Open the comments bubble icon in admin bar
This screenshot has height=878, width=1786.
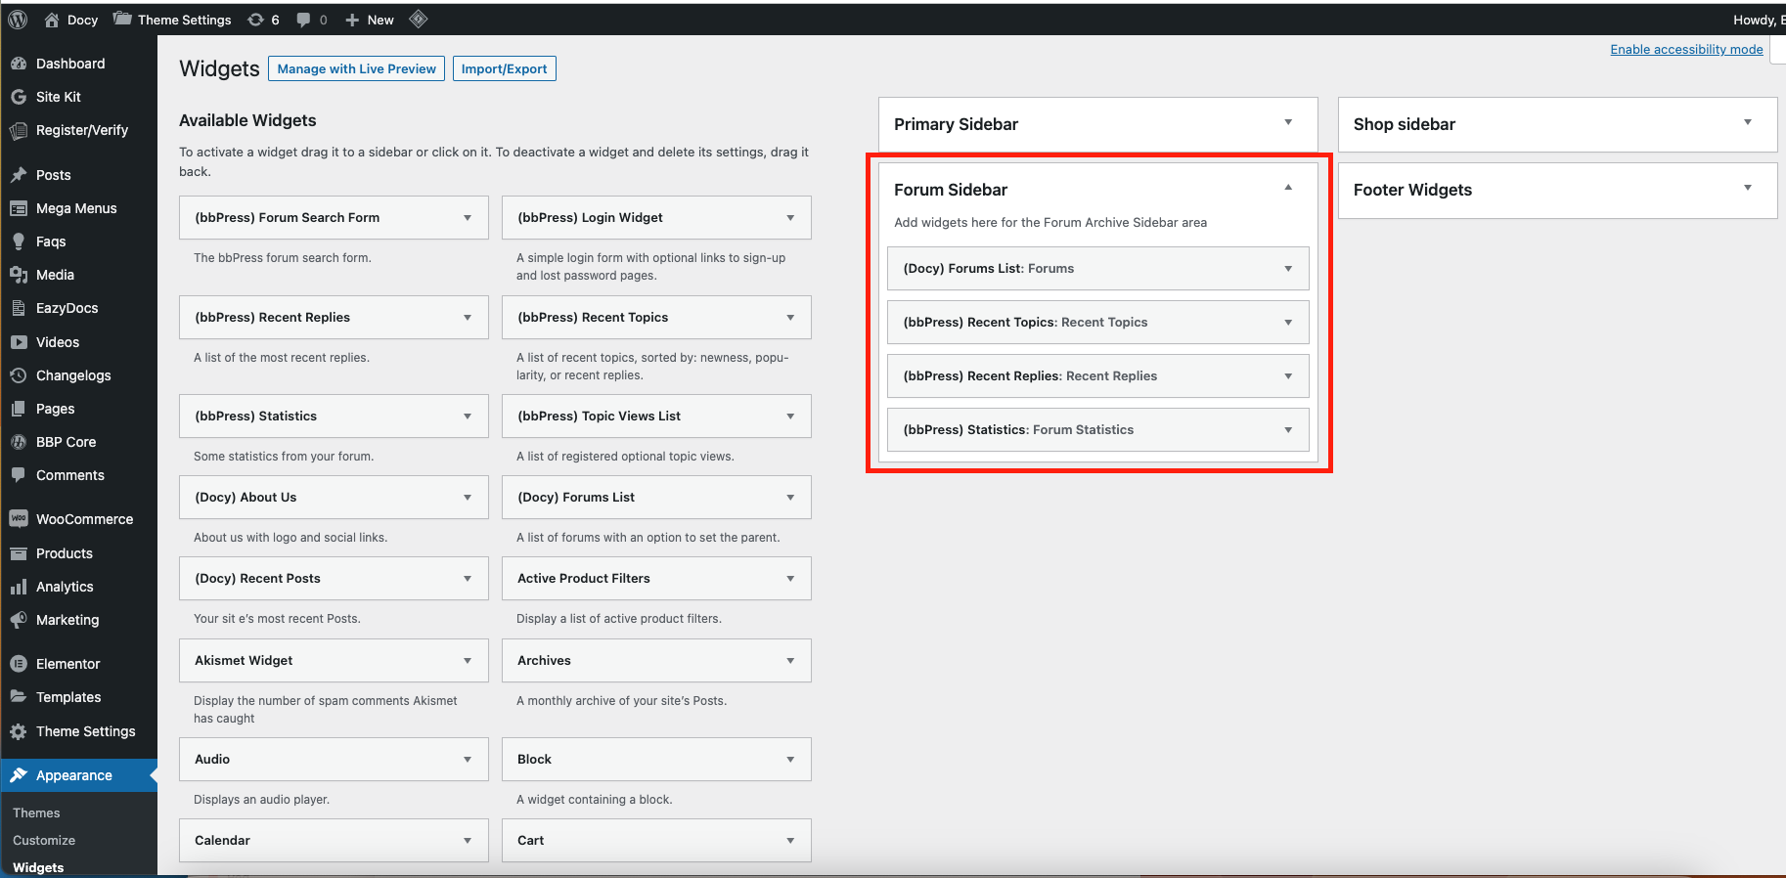pos(303,20)
